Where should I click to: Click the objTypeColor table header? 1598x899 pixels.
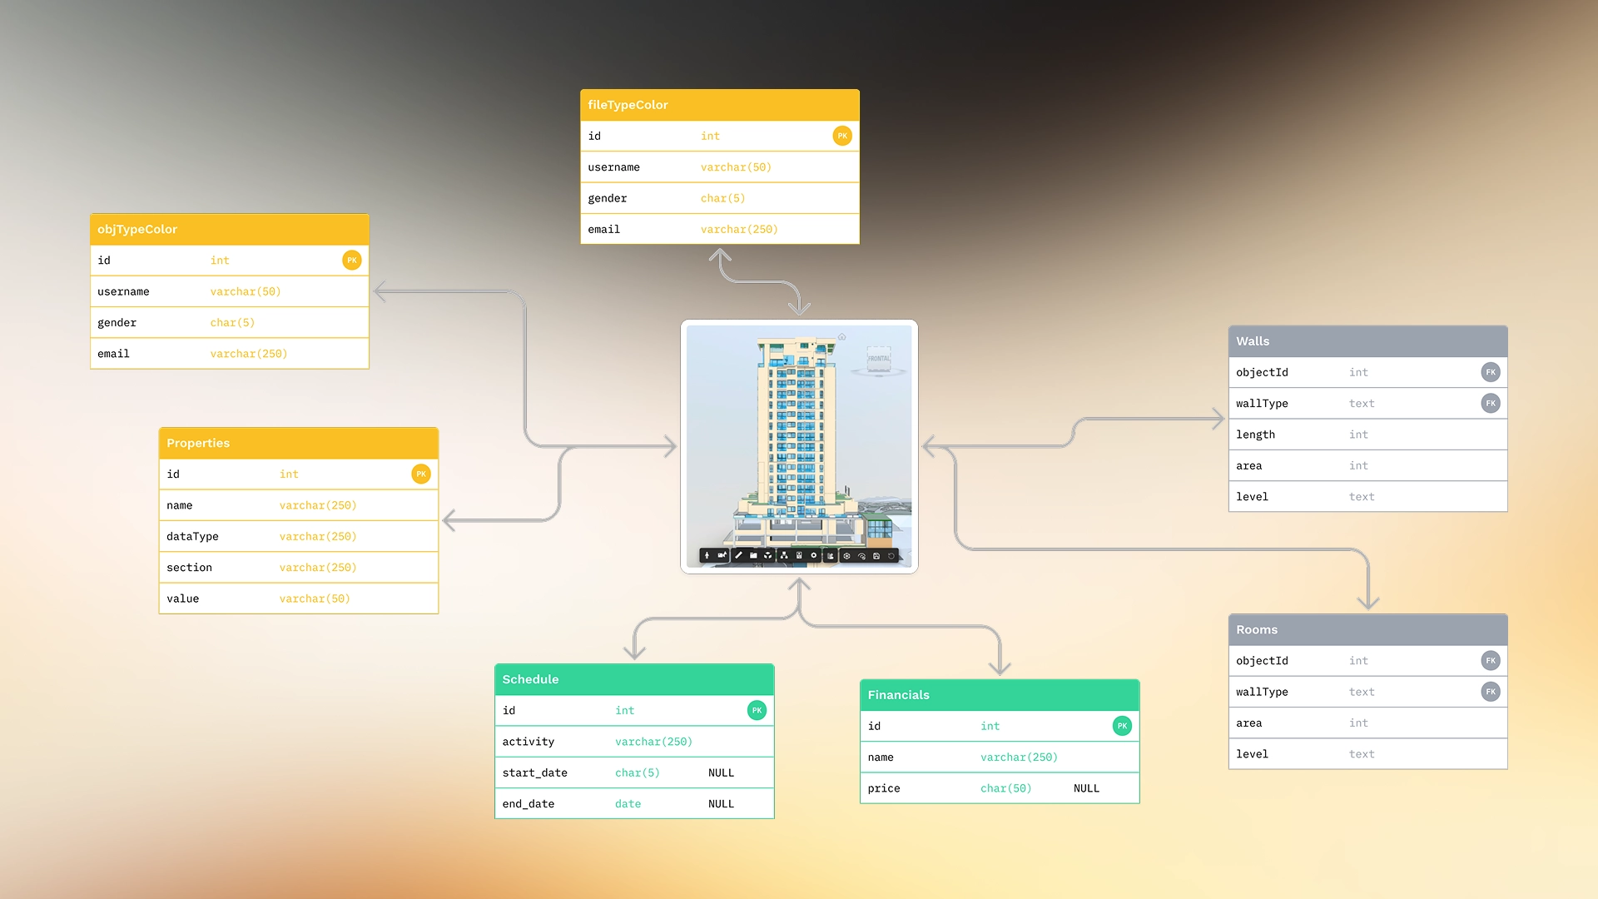(229, 230)
